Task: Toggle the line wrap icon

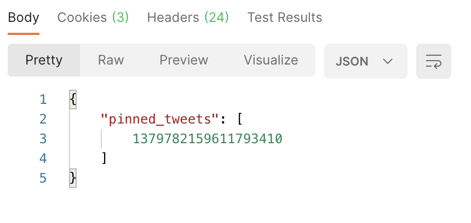Action: (433, 61)
